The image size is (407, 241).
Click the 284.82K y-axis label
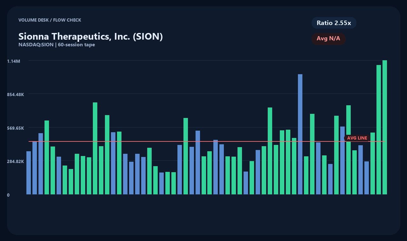pos(16,161)
